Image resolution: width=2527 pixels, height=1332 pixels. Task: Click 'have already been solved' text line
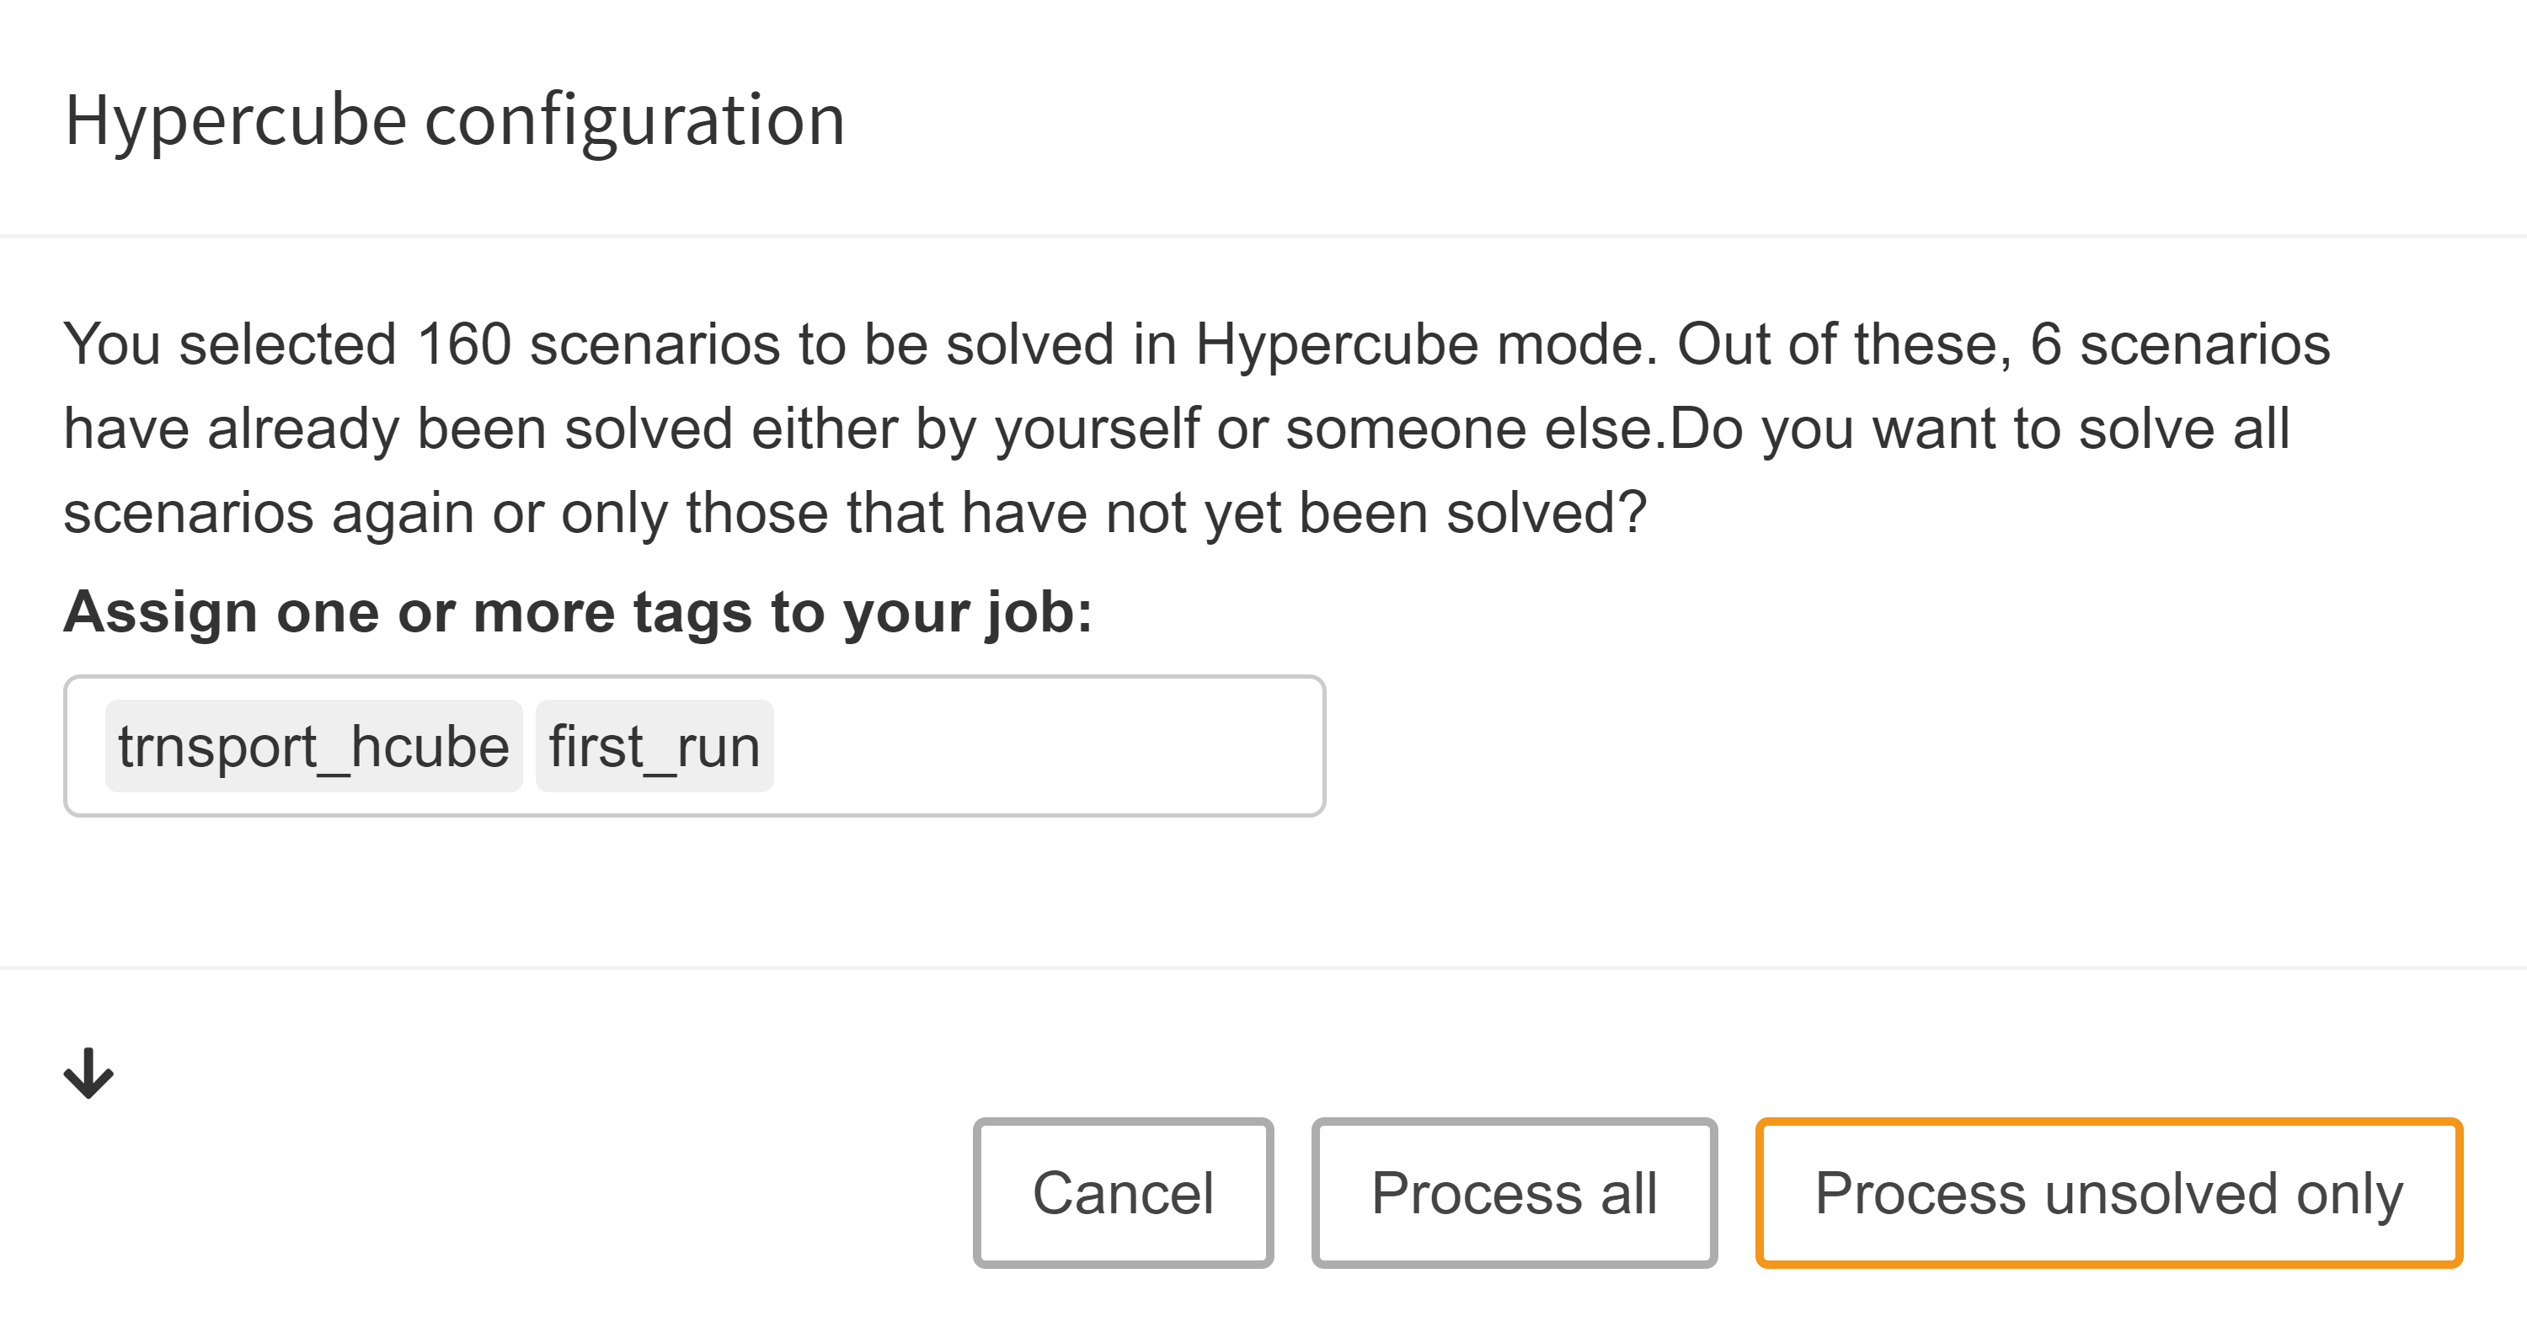[398, 429]
